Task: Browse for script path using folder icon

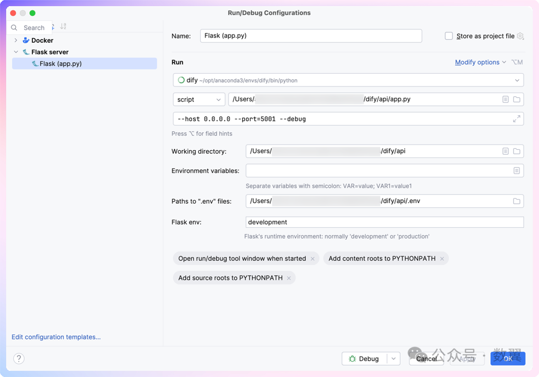Action: 517,99
